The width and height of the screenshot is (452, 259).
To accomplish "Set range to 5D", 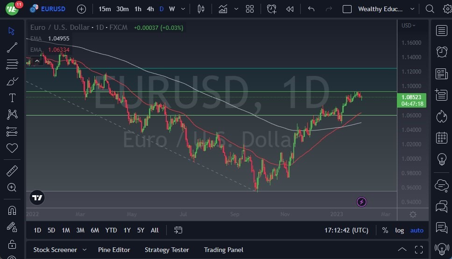I will click(51, 230).
